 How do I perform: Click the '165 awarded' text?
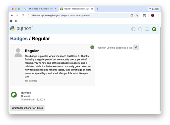coord(31,81)
